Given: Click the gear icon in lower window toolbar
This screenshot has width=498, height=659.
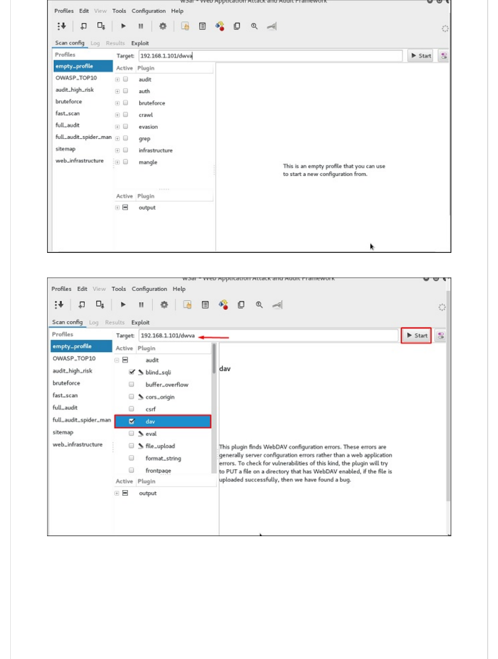Looking at the screenshot, I should pos(164,304).
